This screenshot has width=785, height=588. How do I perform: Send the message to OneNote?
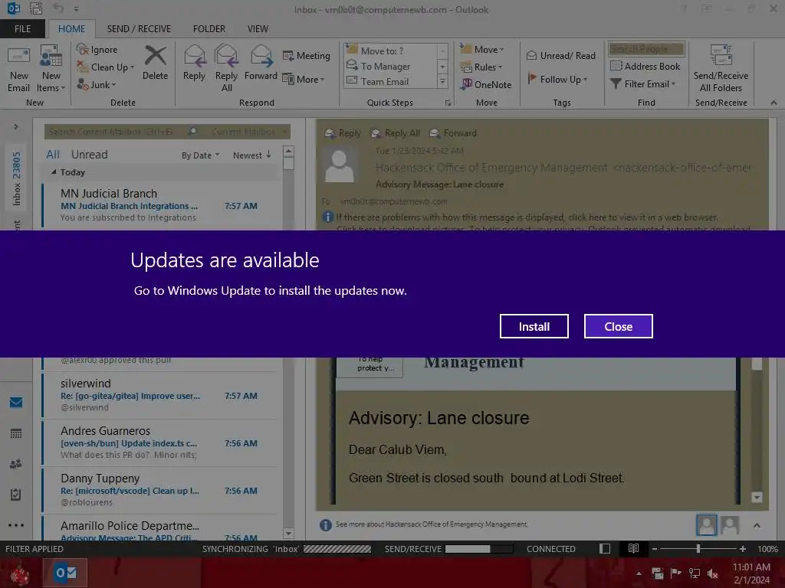coord(486,84)
